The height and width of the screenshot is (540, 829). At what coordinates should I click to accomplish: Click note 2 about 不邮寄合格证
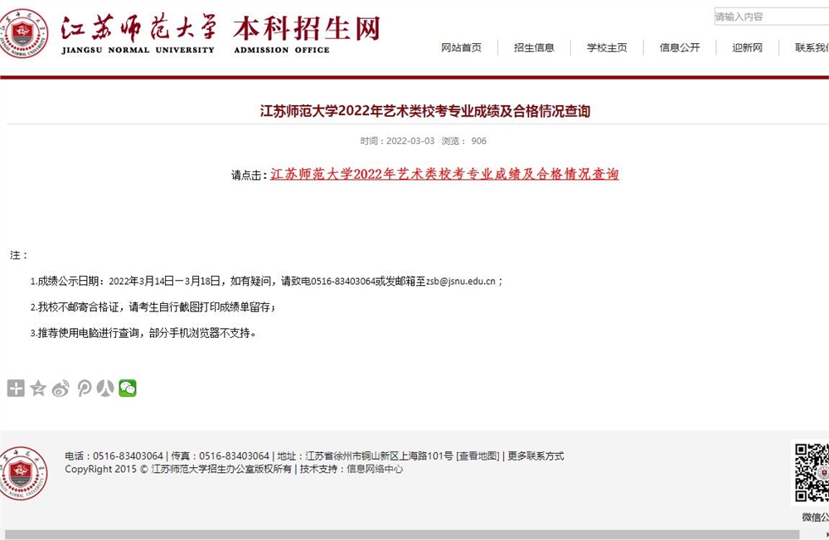[x=153, y=307]
